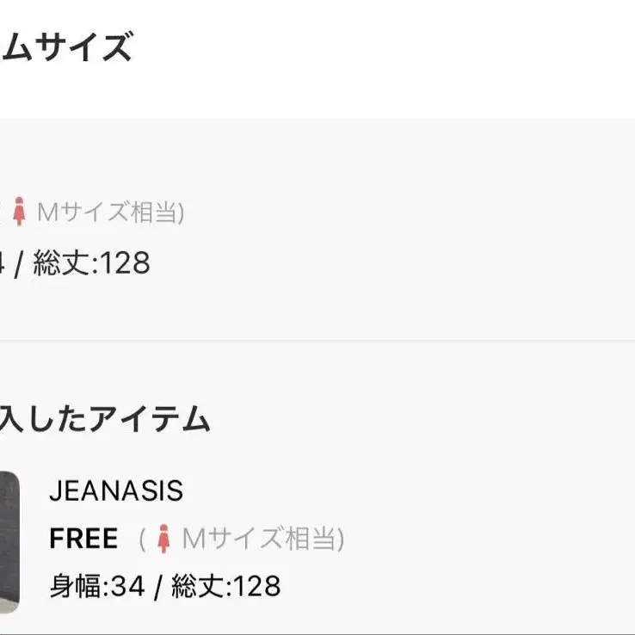Click the divider line above 入したアイテム
This screenshot has height=635, width=635.
pyautogui.click(x=344, y=341)
